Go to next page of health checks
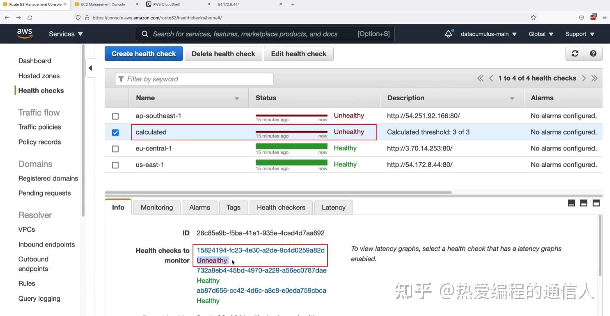This screenshot has width=610, height=316. pos(584,78)
